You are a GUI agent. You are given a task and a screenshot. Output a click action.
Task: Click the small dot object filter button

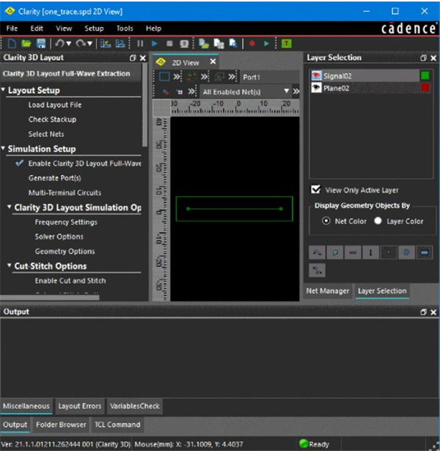click(x=389, y=253)
